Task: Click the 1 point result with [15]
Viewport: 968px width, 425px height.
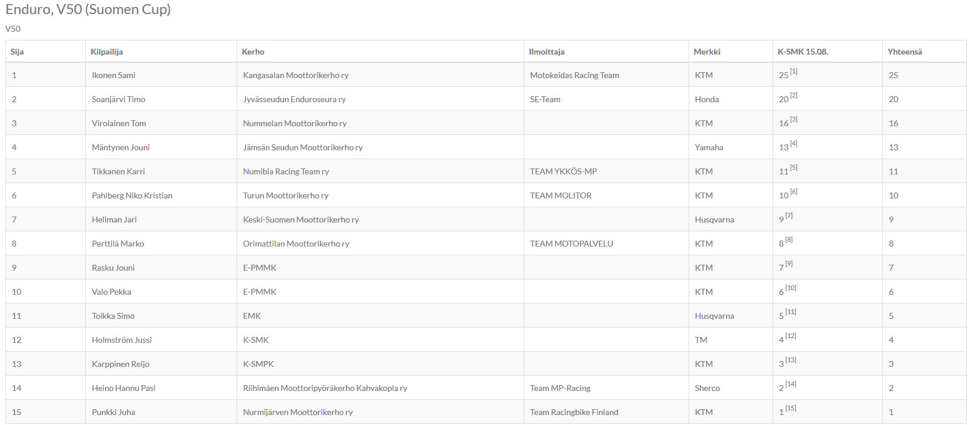Action: point(787,411)
